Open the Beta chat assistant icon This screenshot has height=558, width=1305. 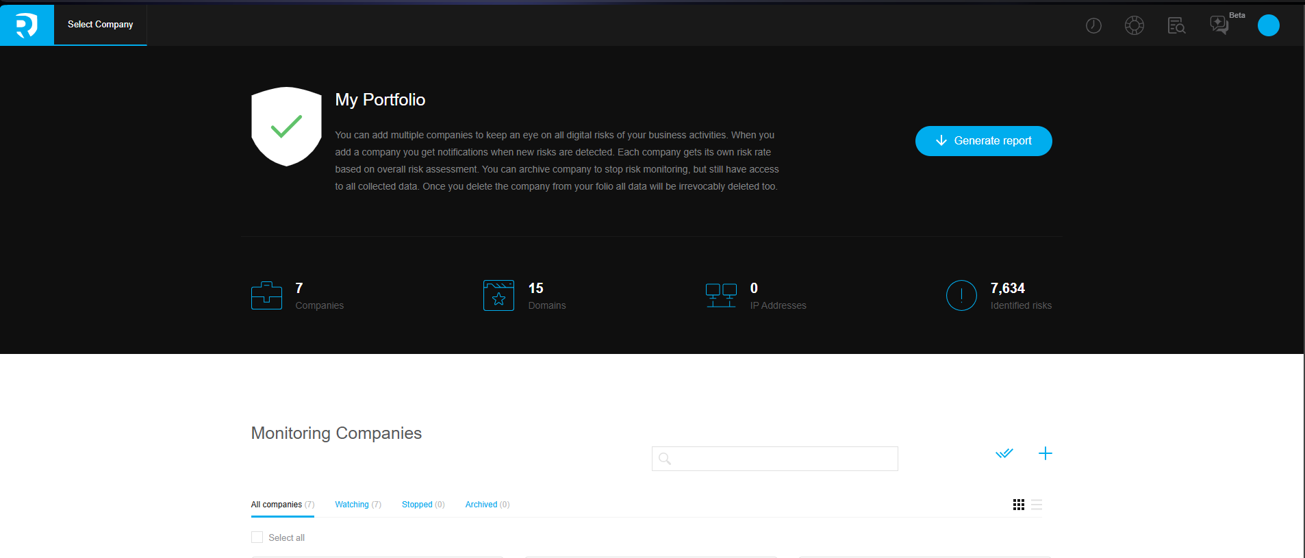point(1219,25)
